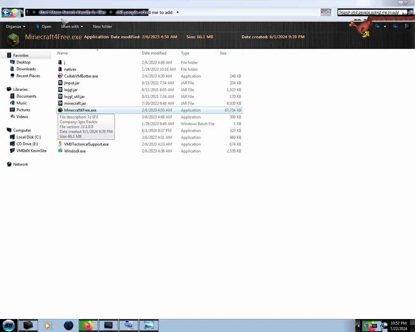
Task: Click the volume tray icon
Action: 383,326
